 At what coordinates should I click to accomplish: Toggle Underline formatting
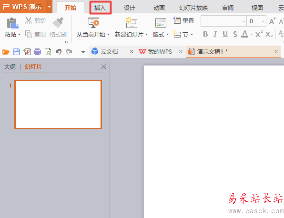pyautogui.click(x=225, y=34)
